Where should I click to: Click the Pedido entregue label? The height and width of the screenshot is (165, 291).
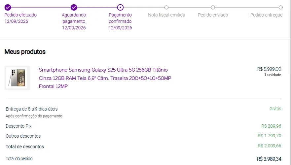(266, 15)
